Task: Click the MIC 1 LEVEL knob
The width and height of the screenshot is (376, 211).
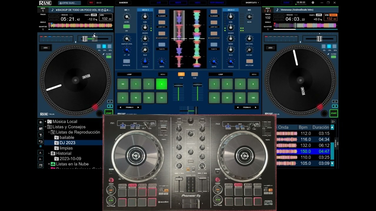Action: [127, 17]
